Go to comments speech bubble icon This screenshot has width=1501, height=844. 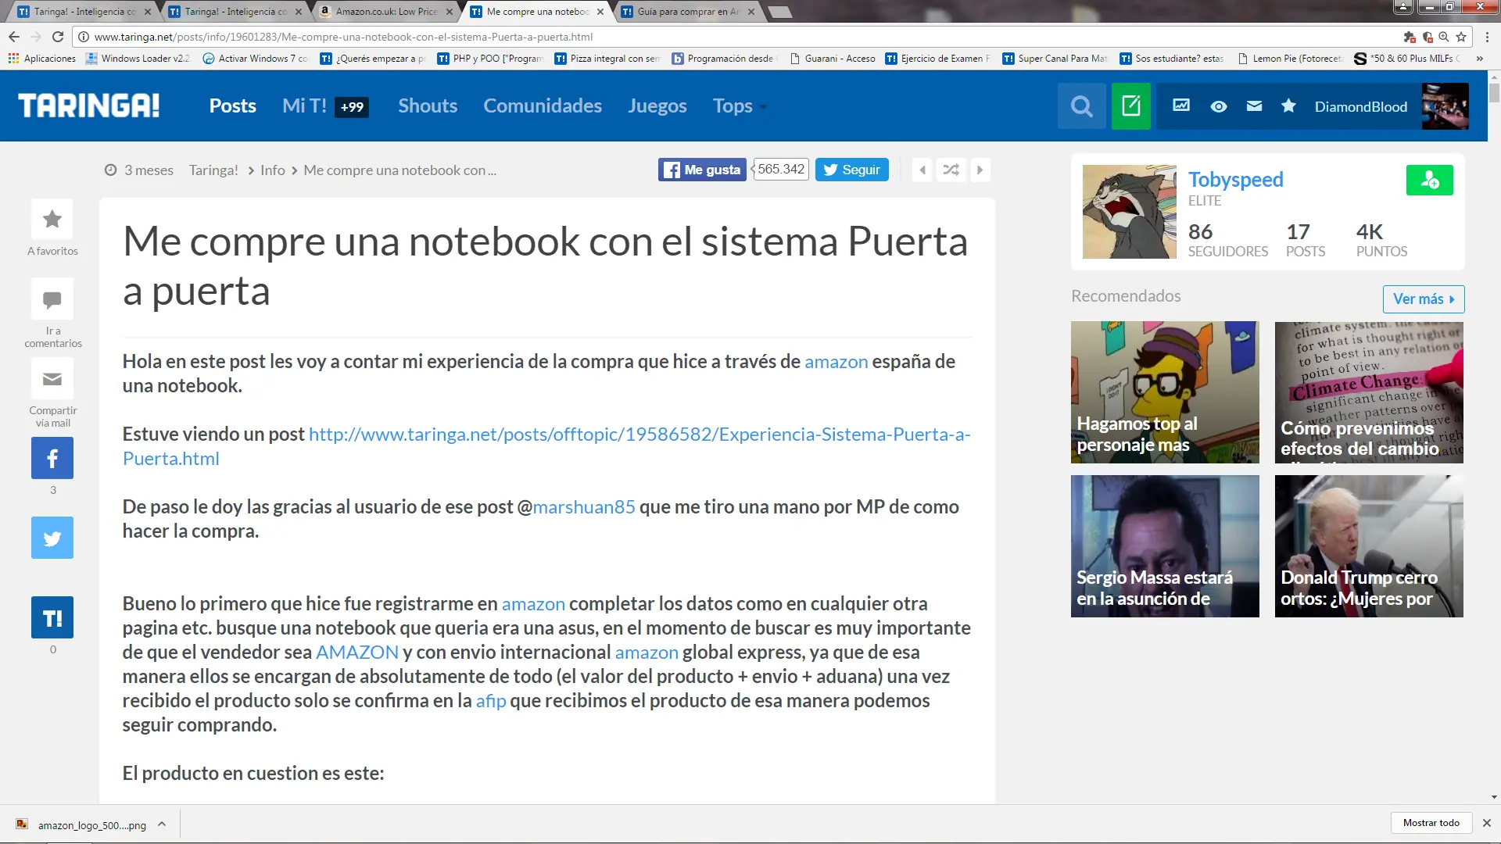pyautogui.click(x=52, y=299)
